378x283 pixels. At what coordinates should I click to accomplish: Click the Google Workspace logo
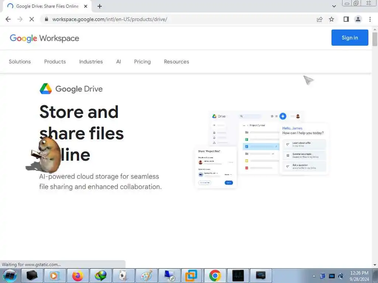(44, 38)
